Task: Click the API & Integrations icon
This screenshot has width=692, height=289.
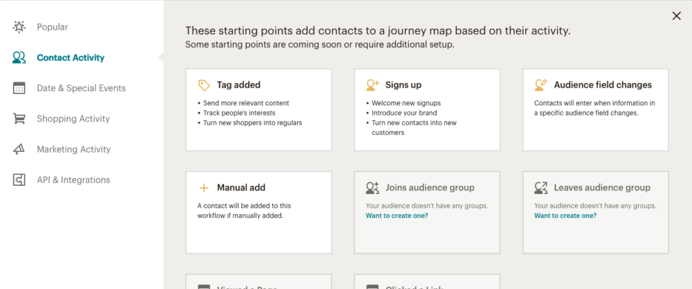Action: coord(19,180)
